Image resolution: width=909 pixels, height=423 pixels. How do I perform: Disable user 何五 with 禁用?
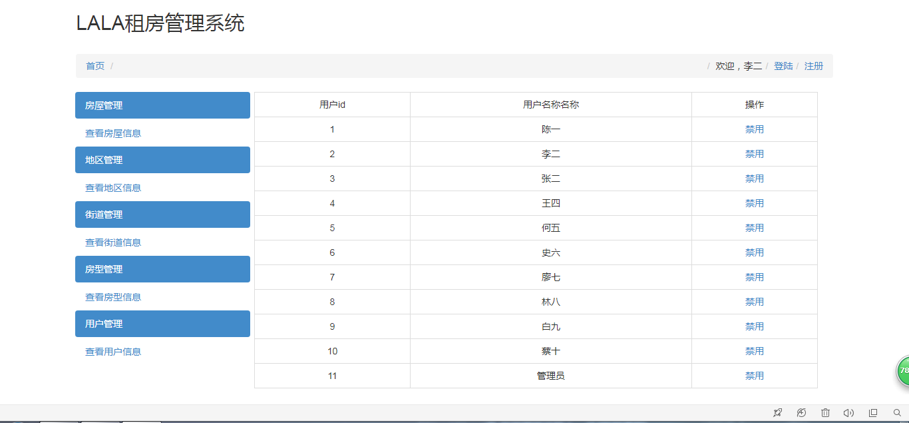pos(755,228)
